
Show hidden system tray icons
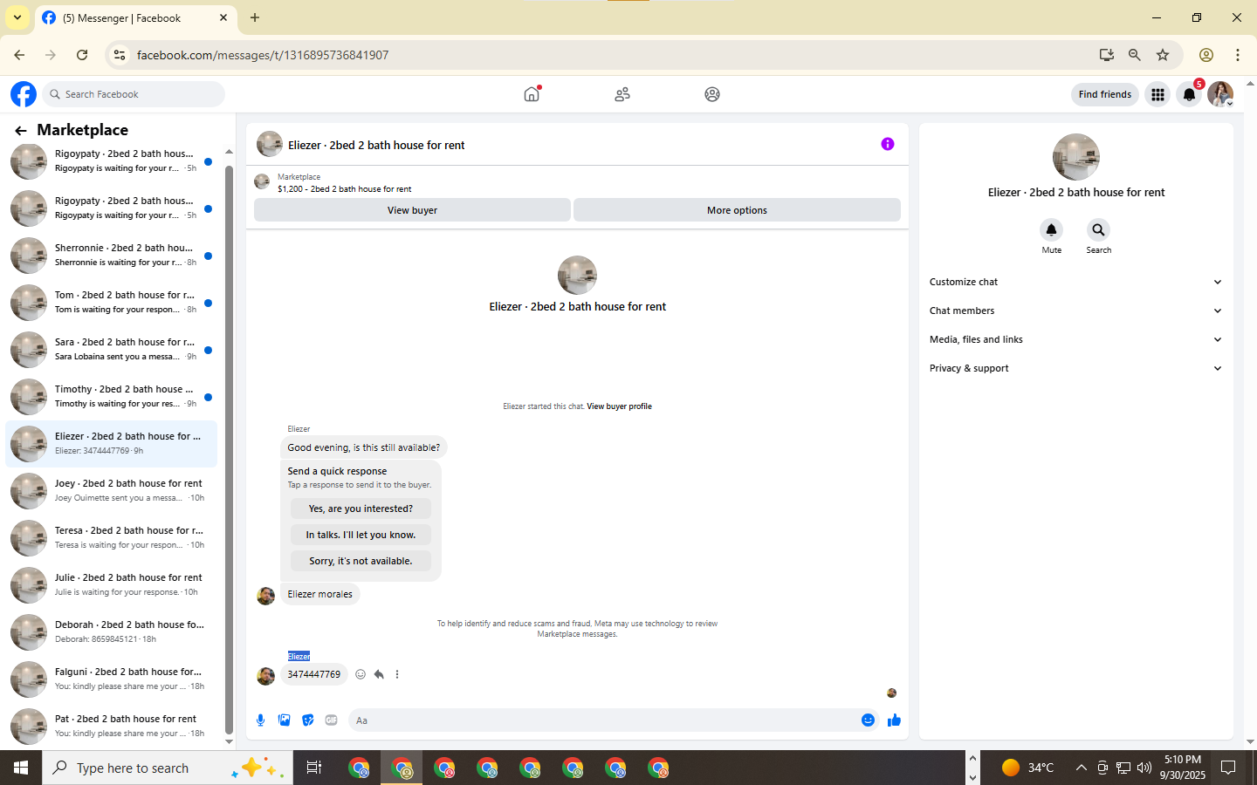[1081, 768]
